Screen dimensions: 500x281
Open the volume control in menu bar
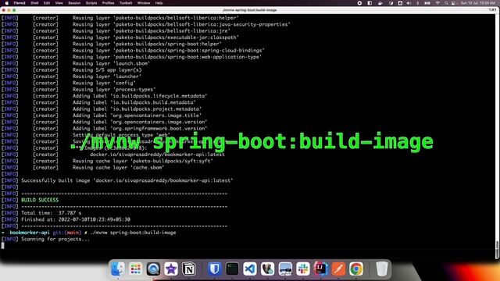pos(409,3)
